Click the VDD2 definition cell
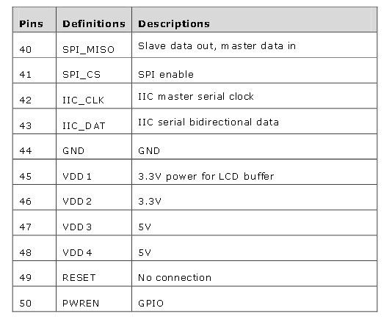Viewport: 392px width, 319px height. click(94, 197)
